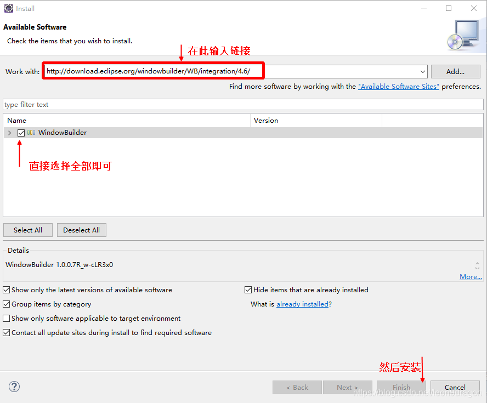The image size is (487, 403).
Task: Click the install wizard computer disc image
Action: 463,35
